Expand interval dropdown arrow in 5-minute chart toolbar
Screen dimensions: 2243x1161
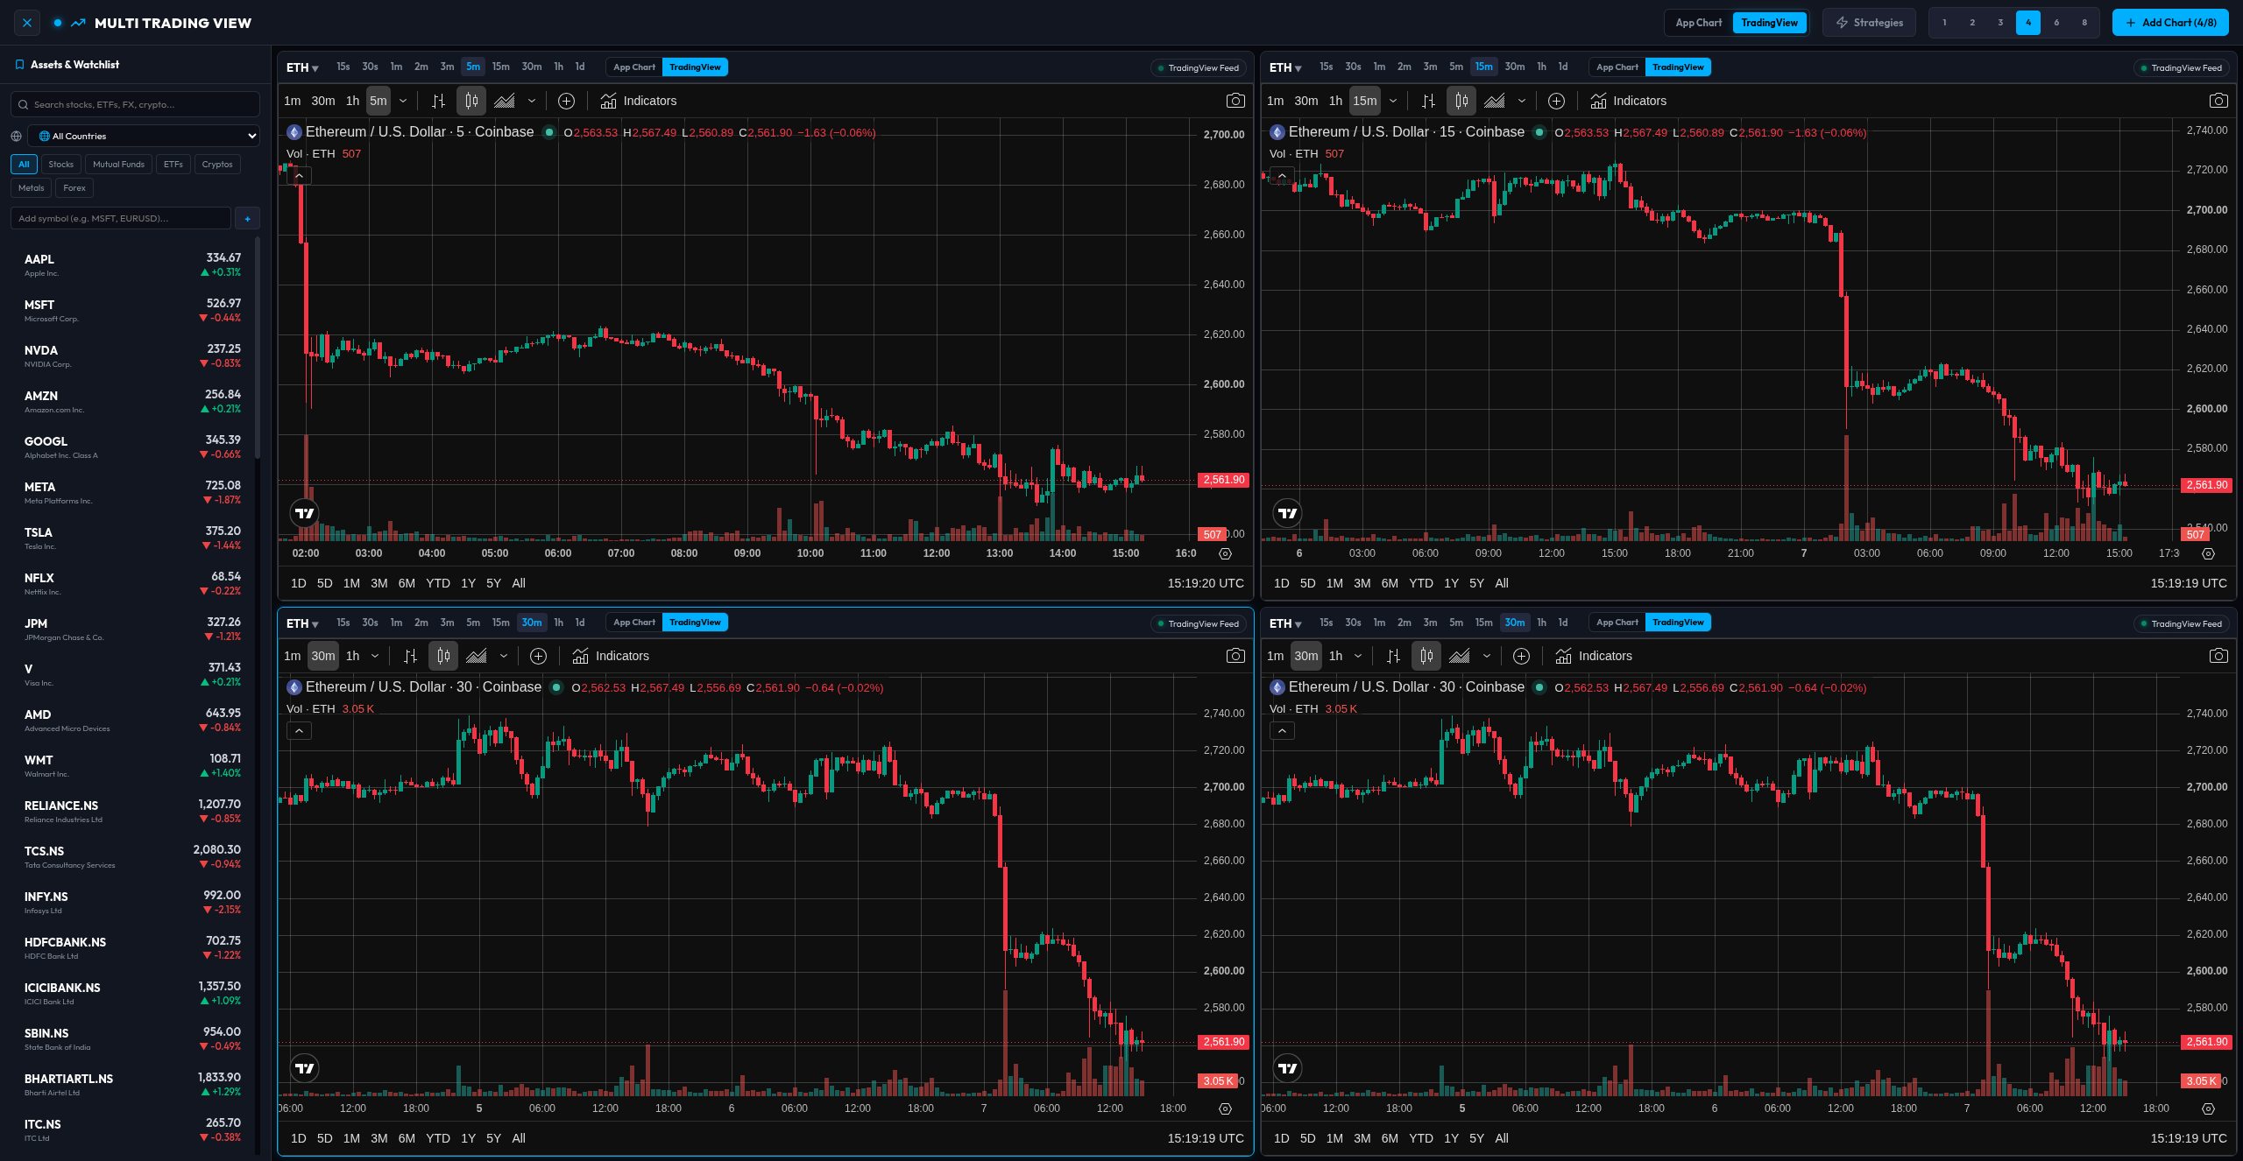coord(403,101)
